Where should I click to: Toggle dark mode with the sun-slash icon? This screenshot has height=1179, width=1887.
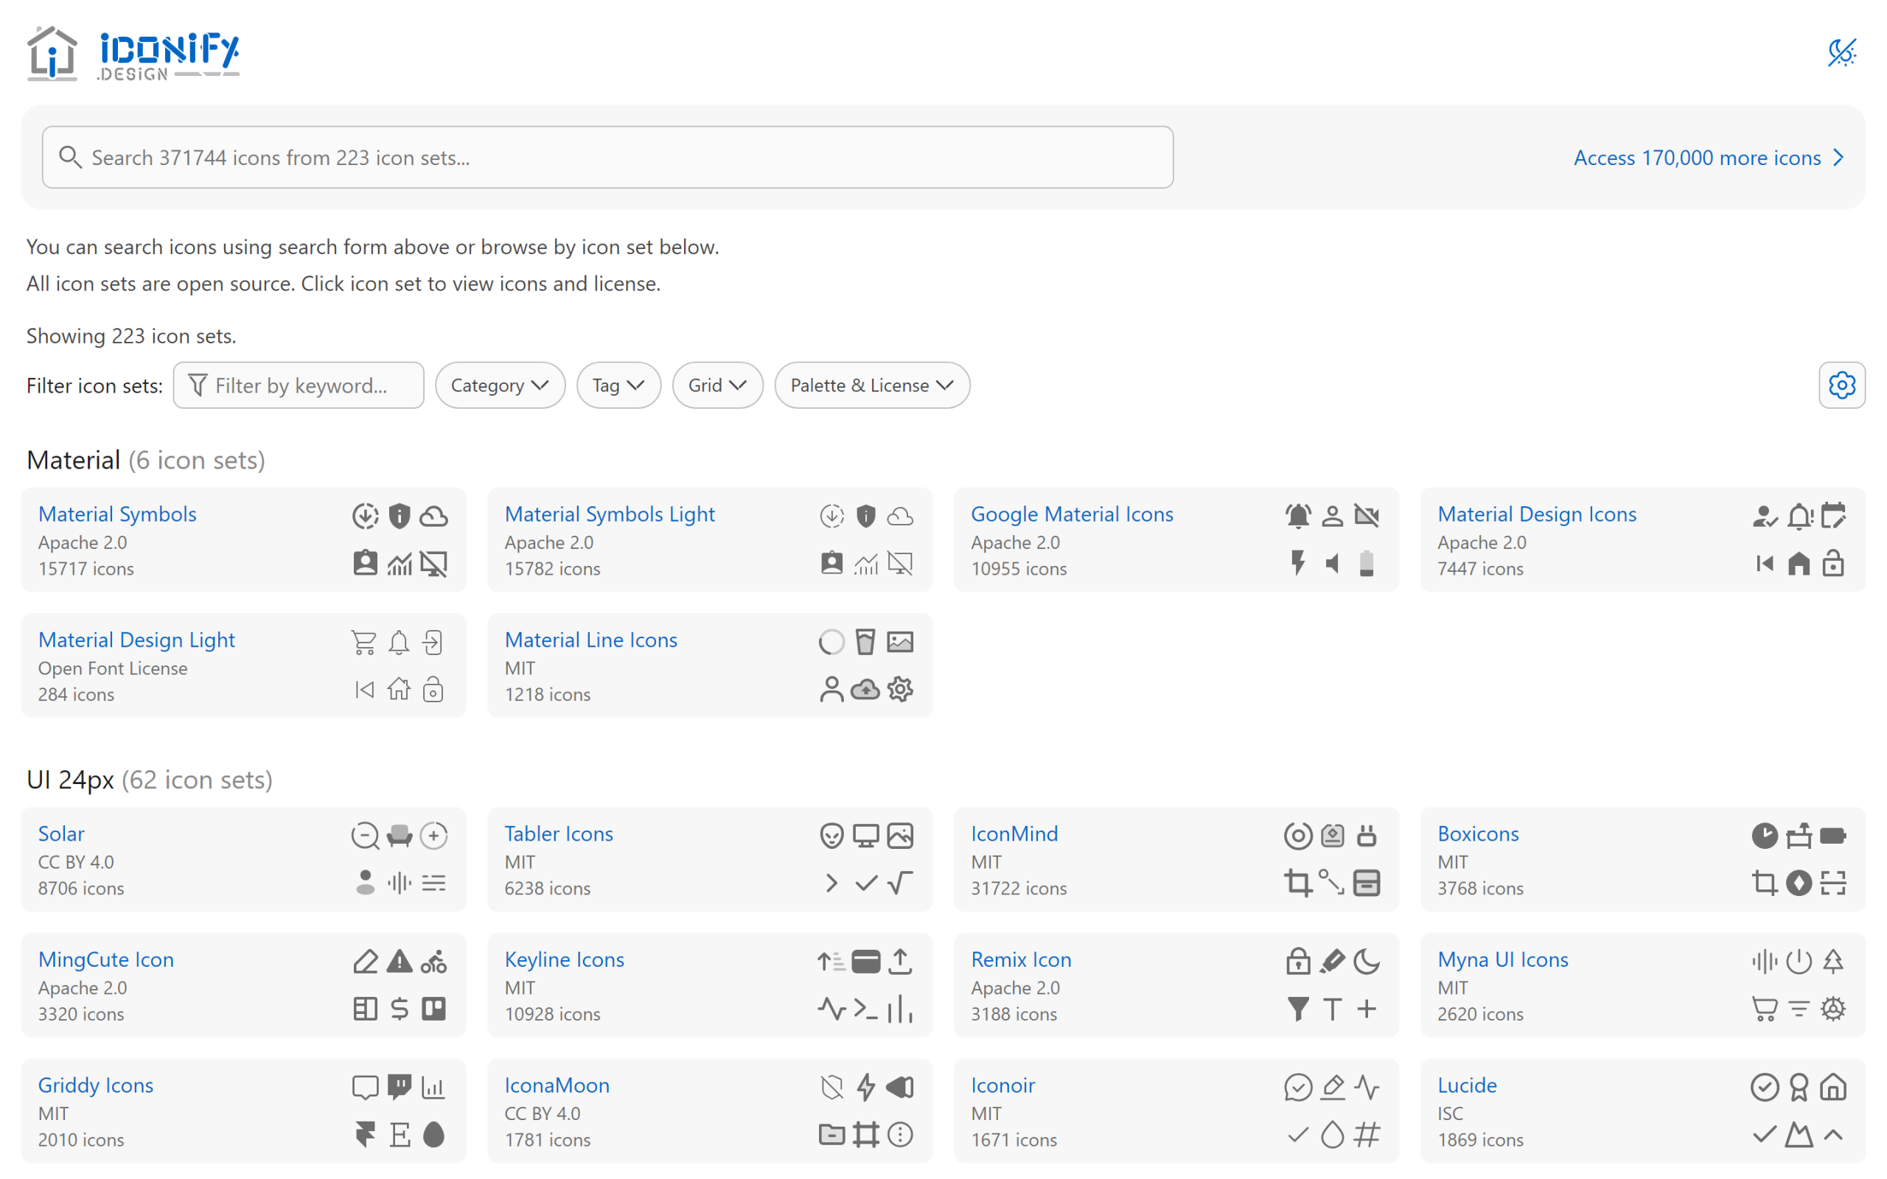point(1842,52)
